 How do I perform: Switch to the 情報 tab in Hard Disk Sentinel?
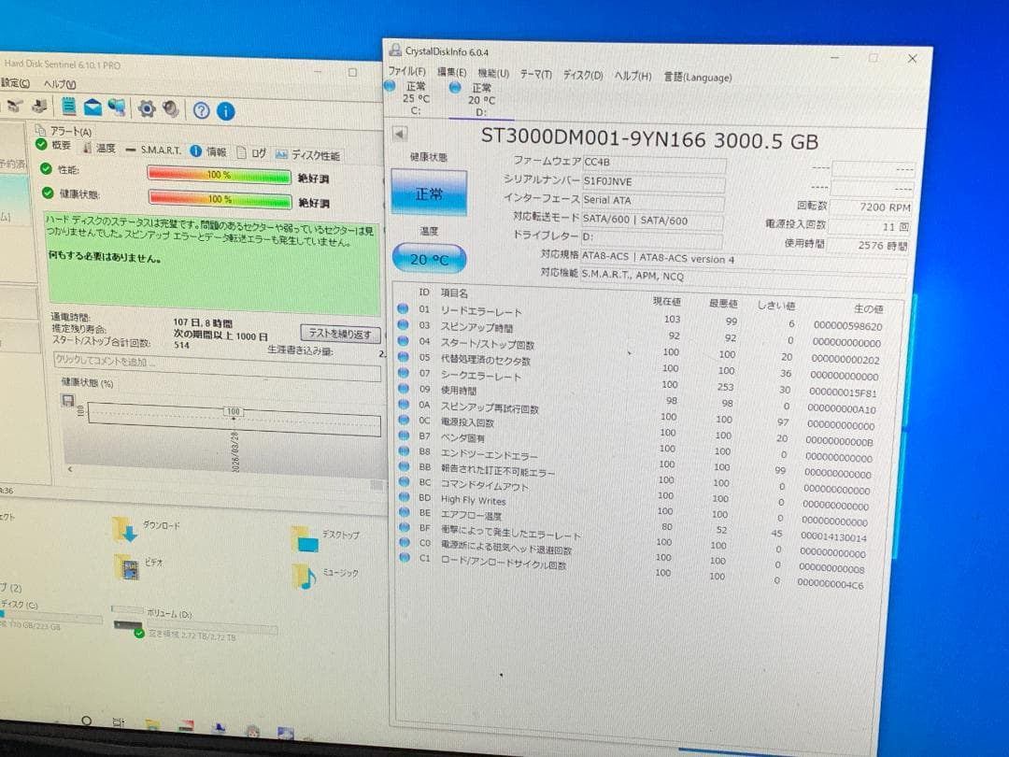coord(208,152)
